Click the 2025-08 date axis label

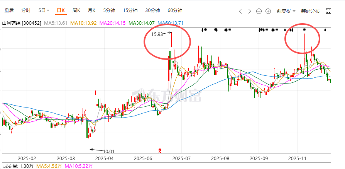point(220,159)
